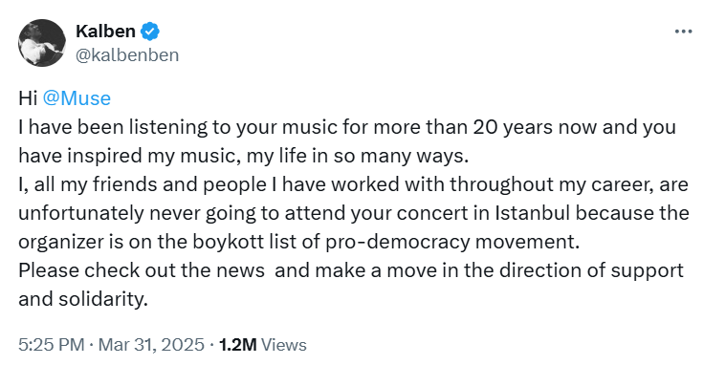Open the Kalben display name profile link
Screen dimensions: 704x365
(105, 32)
